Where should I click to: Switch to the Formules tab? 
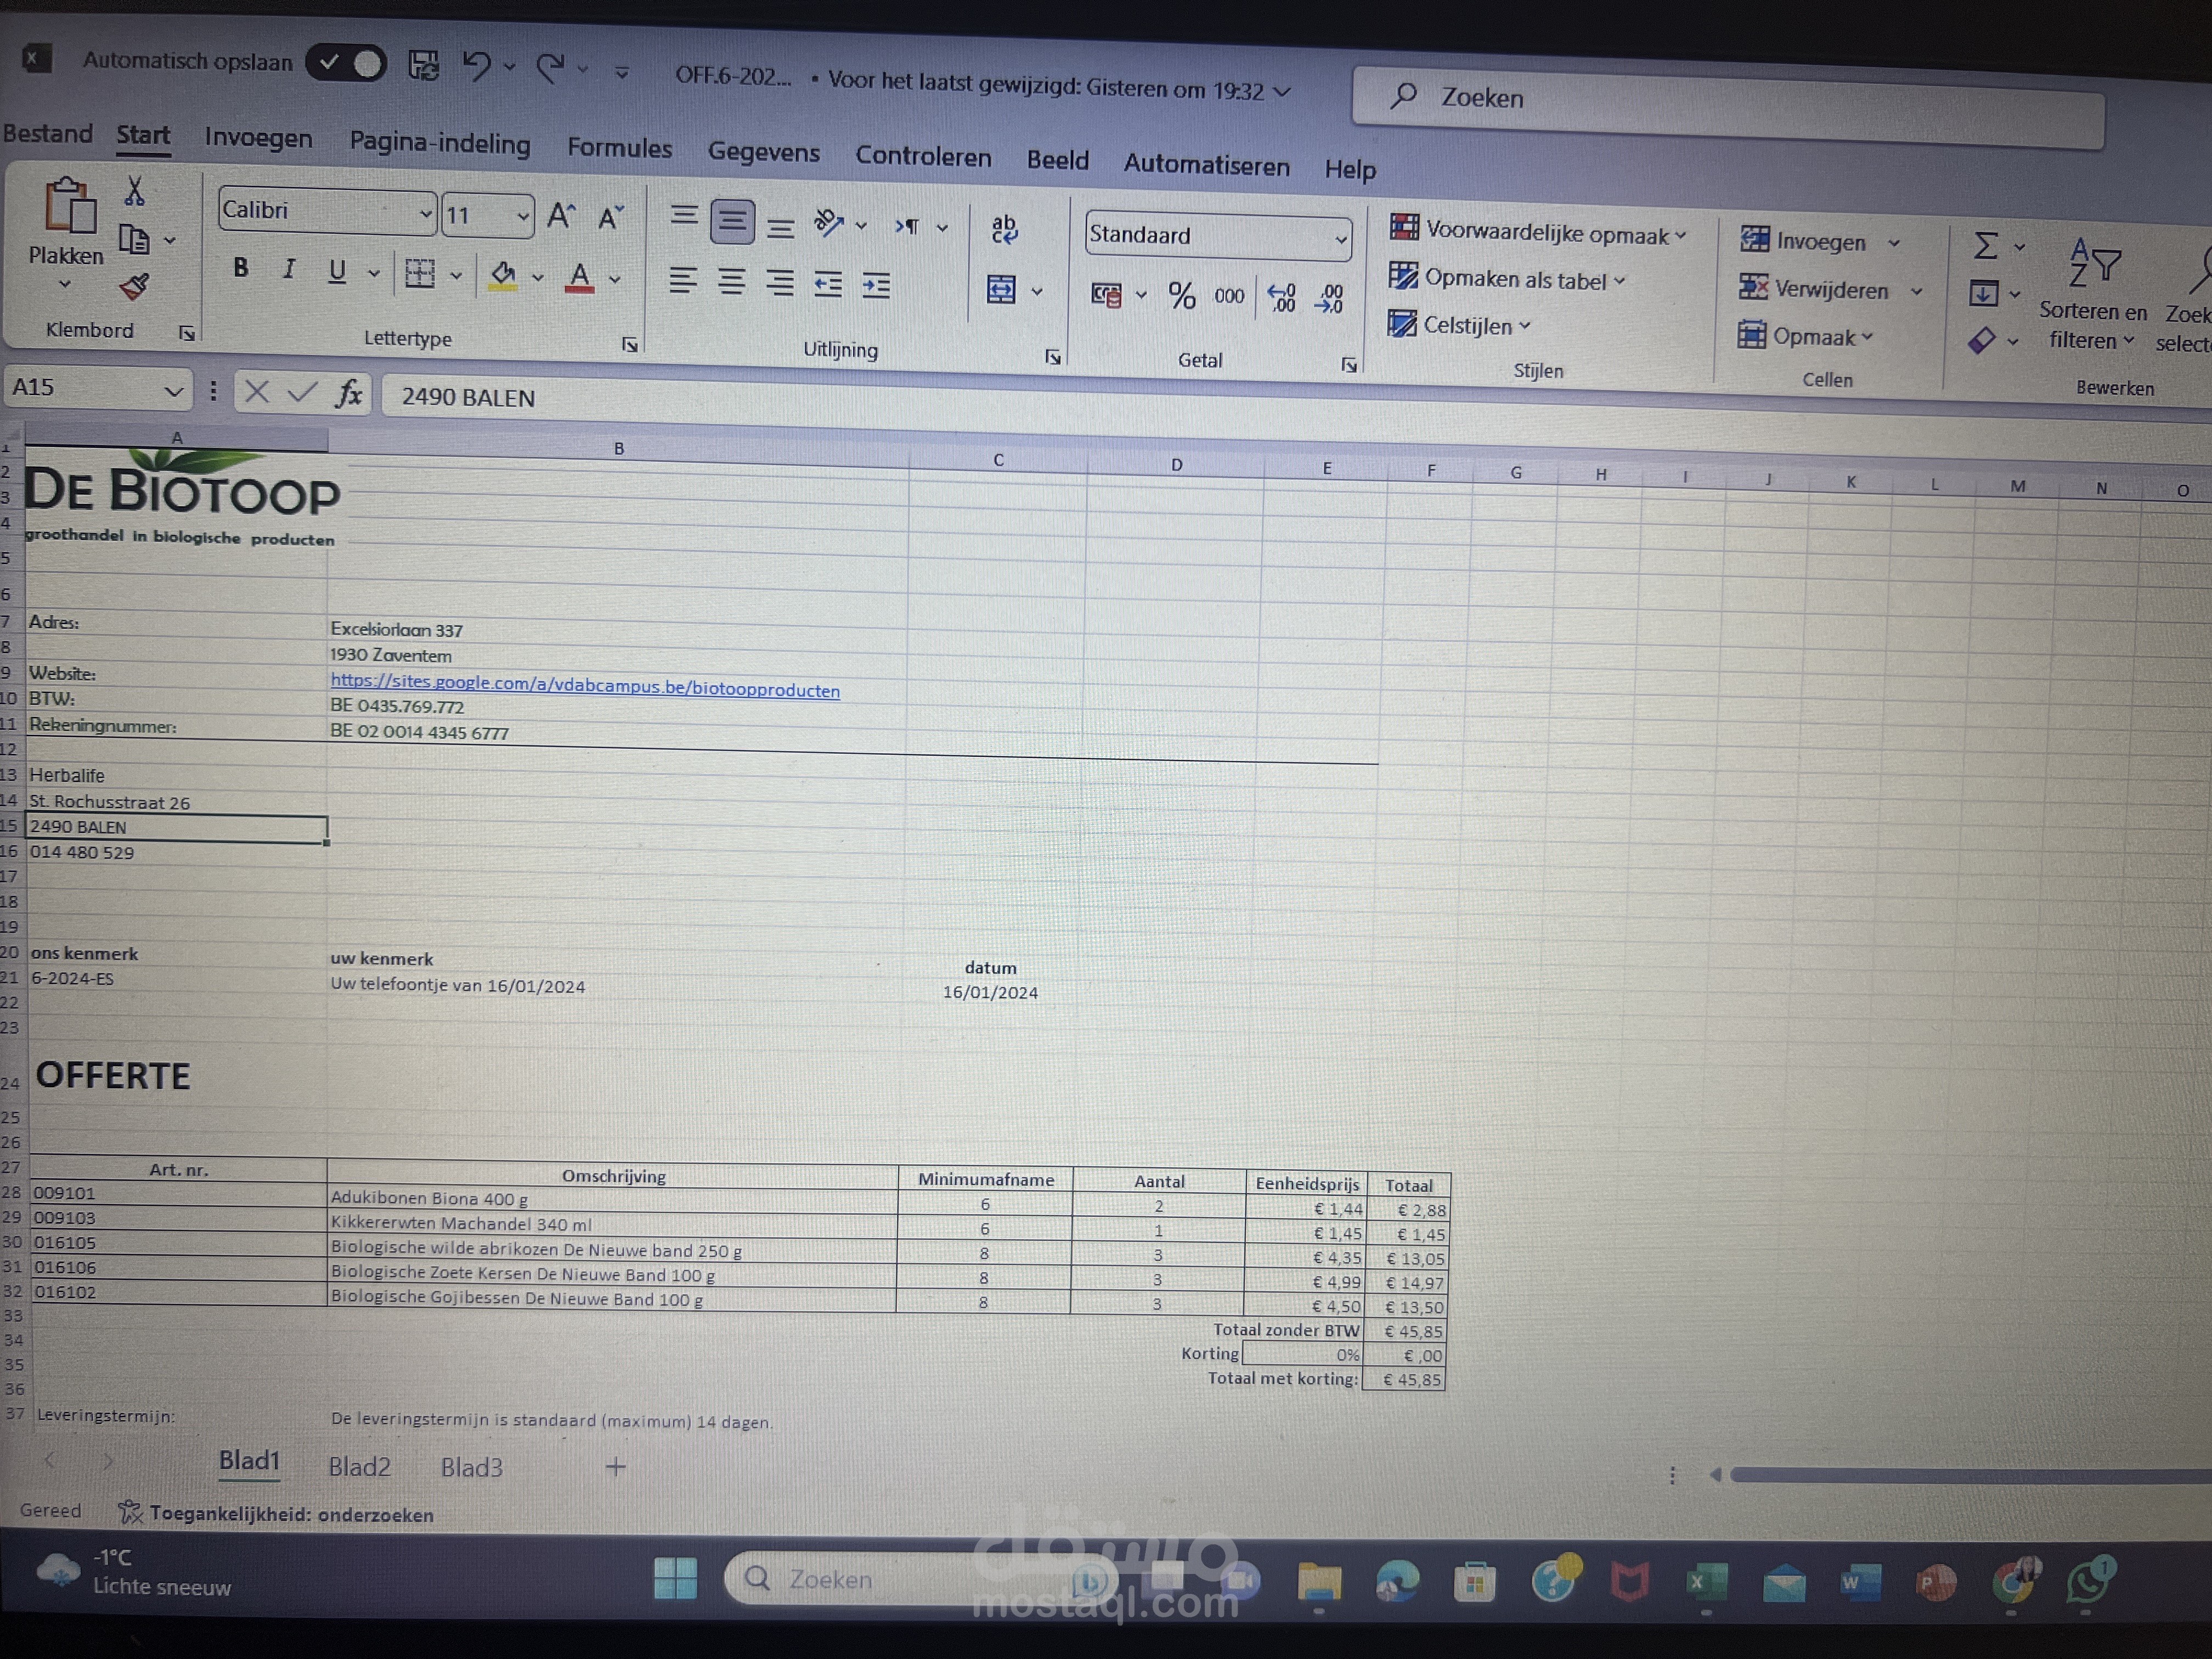coord(620,148)
